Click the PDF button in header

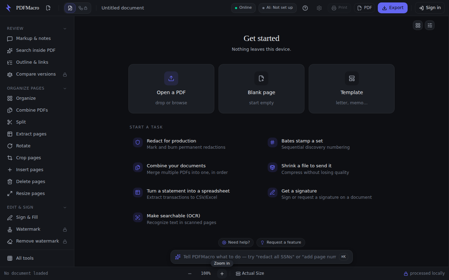coord(364,8)
